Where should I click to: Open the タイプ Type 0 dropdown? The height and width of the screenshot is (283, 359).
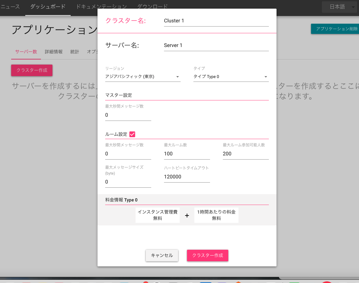[231, 76]
